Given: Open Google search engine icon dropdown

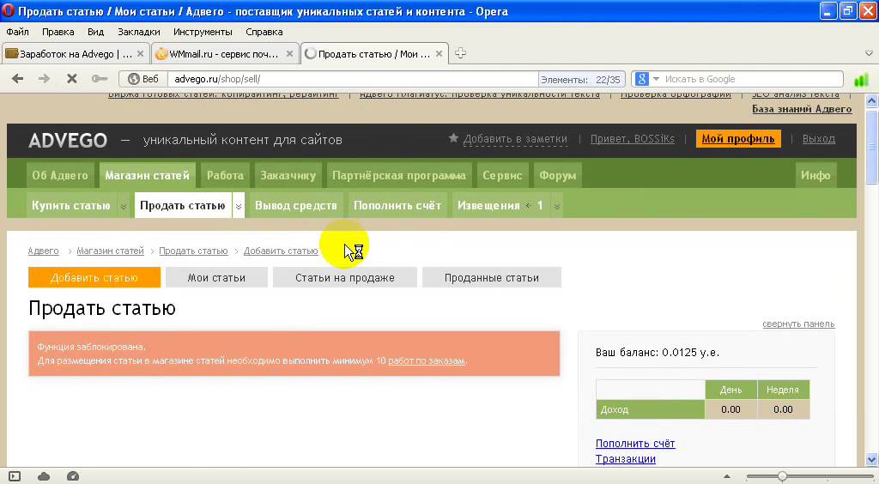Looking at the screenshot, I should (647, 79).
